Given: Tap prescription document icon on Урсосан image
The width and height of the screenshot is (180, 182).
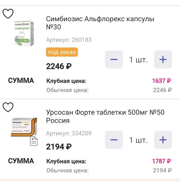Looking at the screenshot, I should [x=34, y=142].
